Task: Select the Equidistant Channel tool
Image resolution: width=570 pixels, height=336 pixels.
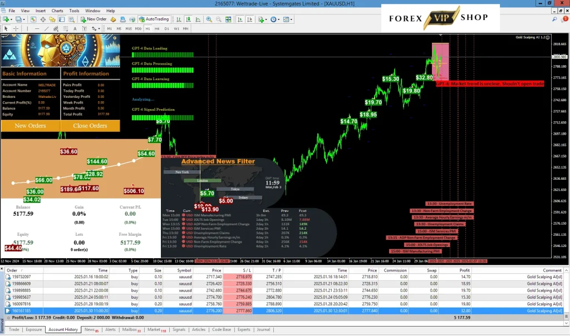Action: click(x=56, y=28)
